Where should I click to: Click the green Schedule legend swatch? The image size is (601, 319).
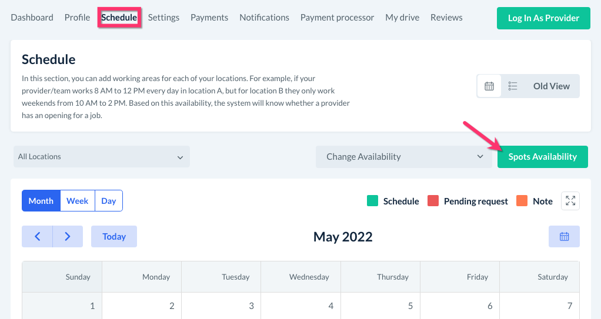pos(372,201)
